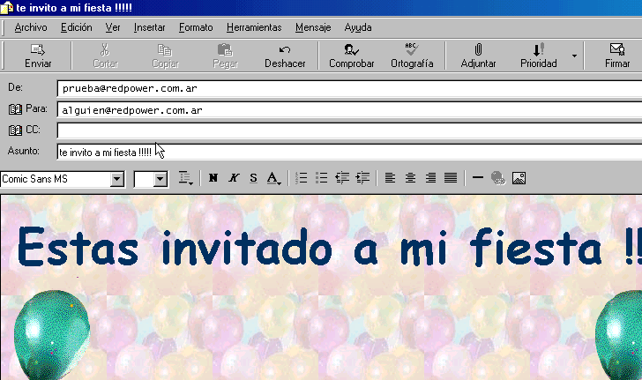
Task: Click the heading text Estas invitado
Action: (175, 248)
